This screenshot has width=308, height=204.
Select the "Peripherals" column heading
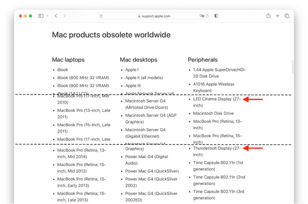(x=203, y=60)
